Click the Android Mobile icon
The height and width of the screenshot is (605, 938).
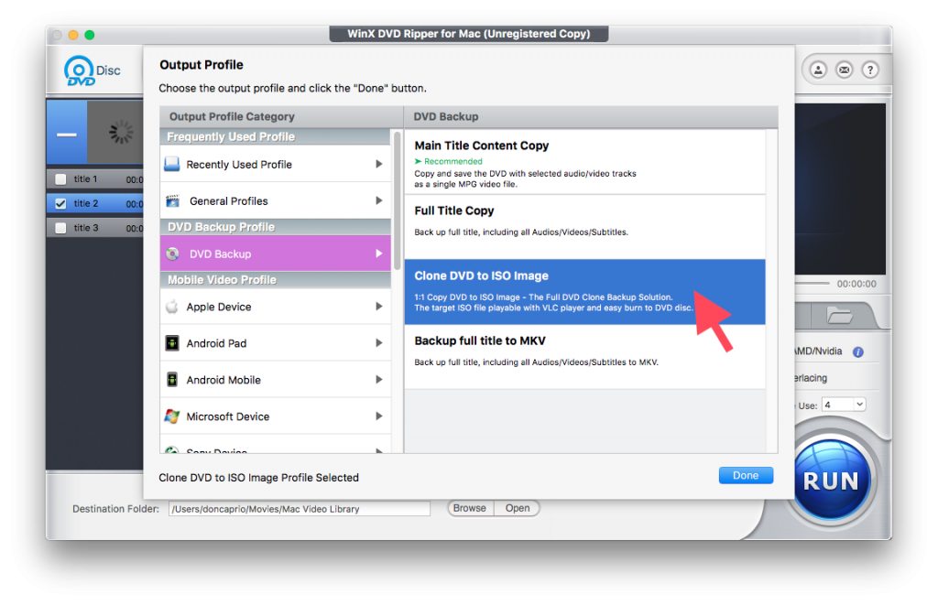172,380
